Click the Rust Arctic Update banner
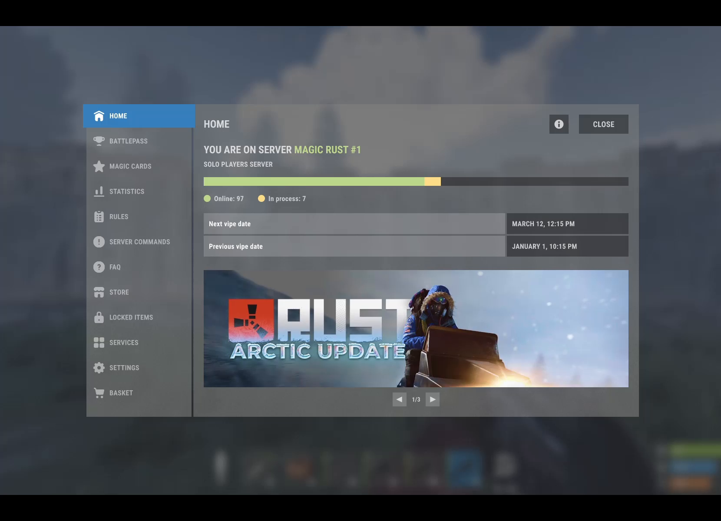The width and height of the screenshot is (721, 521). 416,329
